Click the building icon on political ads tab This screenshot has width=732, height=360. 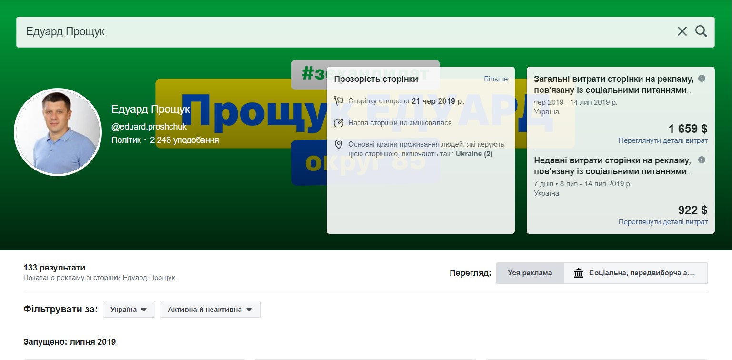tap(579, 273)
